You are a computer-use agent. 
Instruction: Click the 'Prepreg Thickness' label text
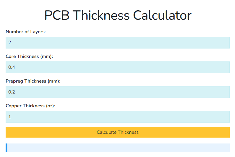[26, 81]
